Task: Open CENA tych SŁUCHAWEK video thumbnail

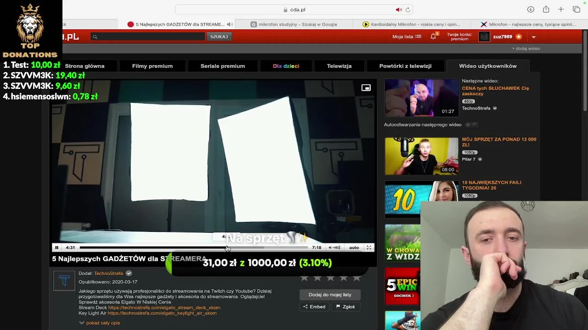Action: click(x=422, y=98)
